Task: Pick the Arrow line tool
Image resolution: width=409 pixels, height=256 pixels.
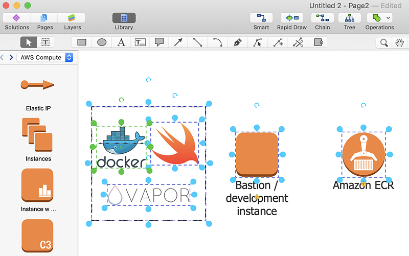Action: point(178,42)
